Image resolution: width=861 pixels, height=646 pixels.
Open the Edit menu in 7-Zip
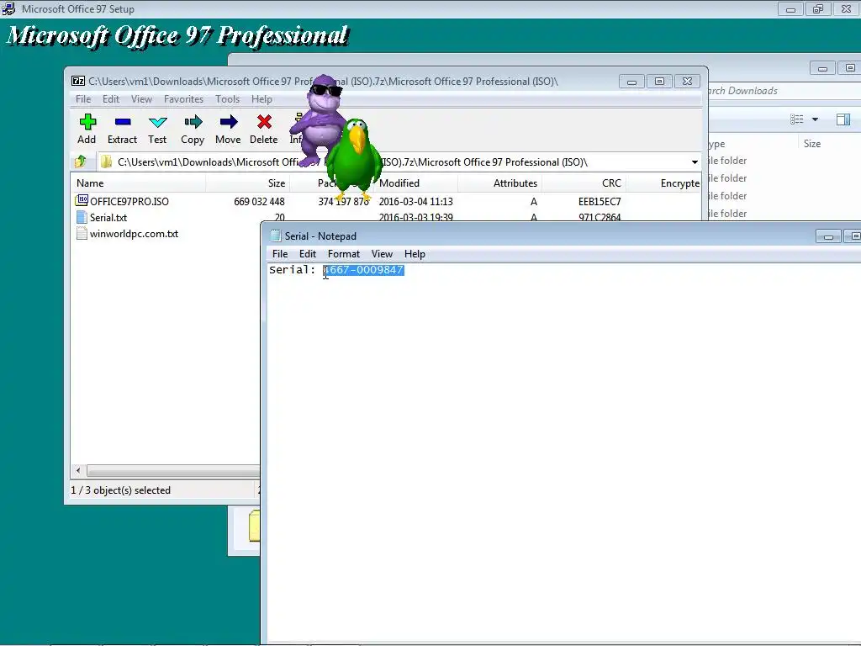(x=111, y=99)
